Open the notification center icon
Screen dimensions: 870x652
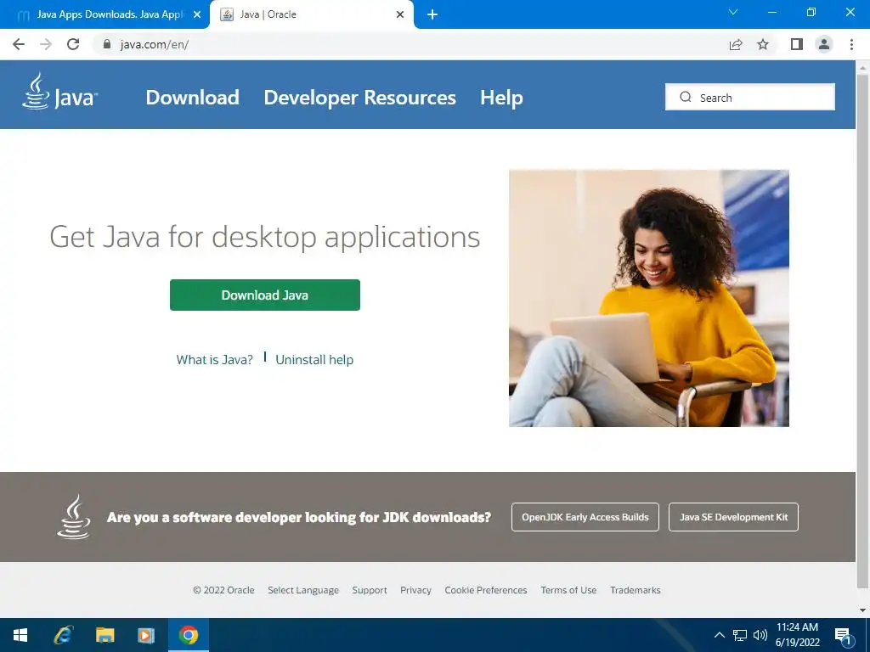(843, 635)
